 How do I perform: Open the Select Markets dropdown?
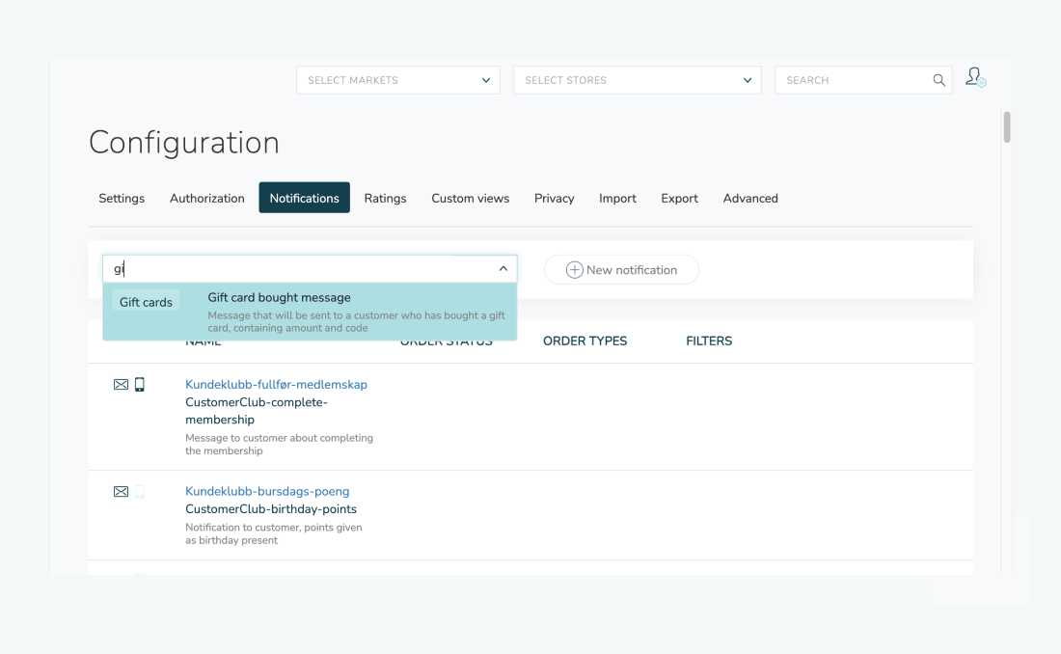397,80
